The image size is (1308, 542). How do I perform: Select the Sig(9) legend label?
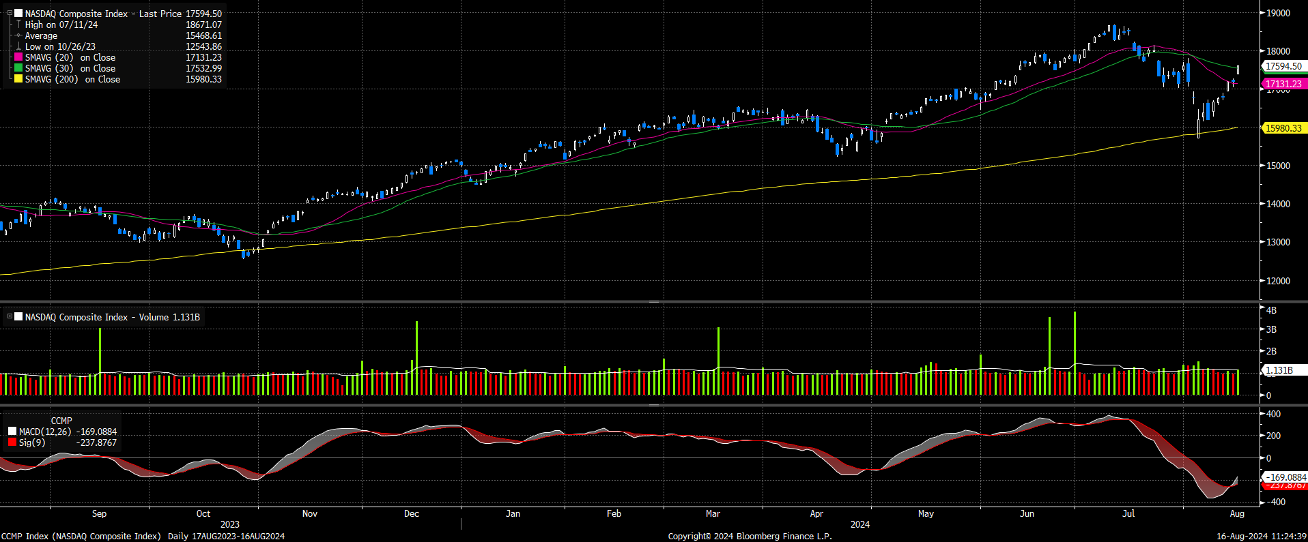[32, 442]
